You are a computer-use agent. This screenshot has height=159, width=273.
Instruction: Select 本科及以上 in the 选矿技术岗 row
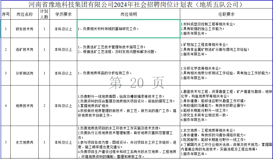pos(63,49)
